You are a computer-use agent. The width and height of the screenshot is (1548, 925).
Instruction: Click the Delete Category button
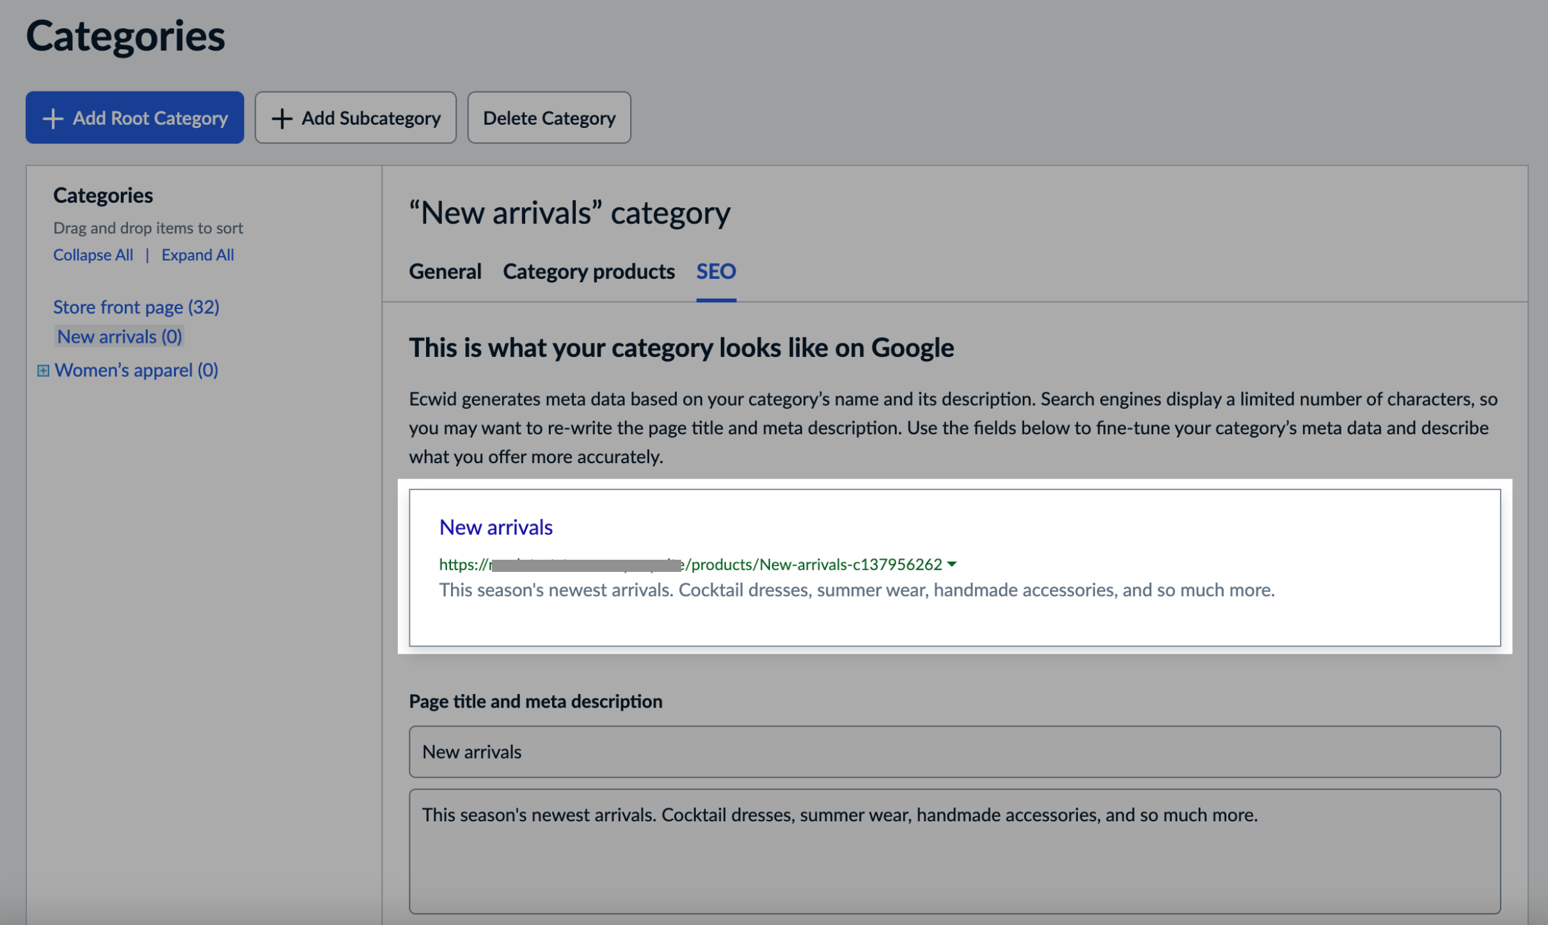click(x=549, y=118)
